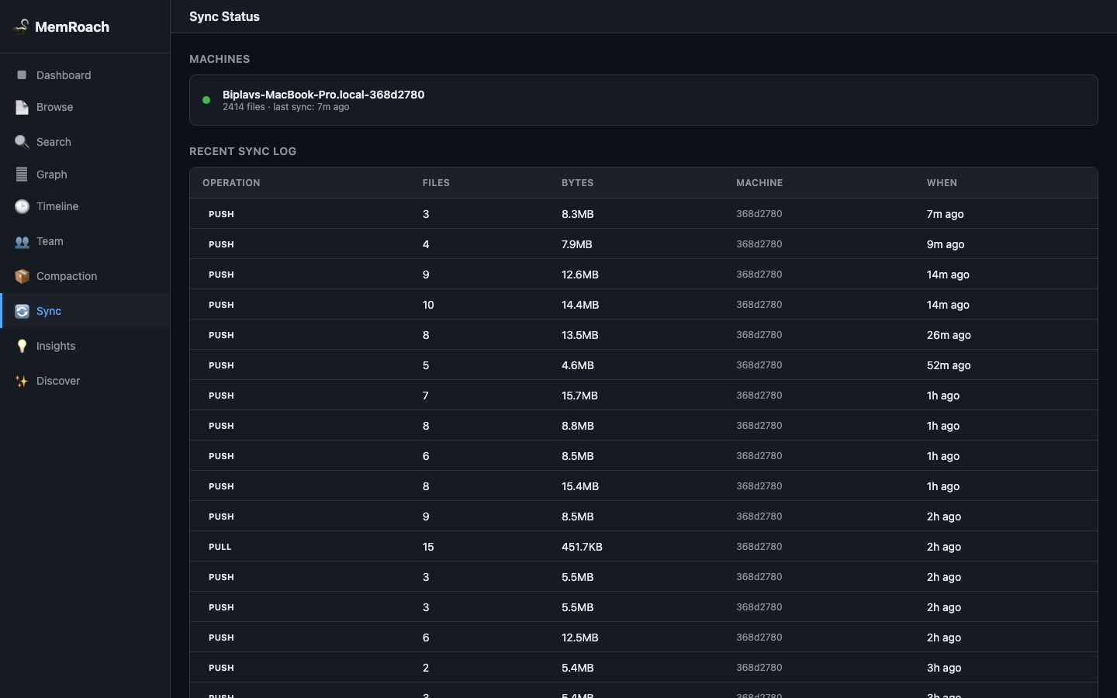
Task: Click the FILES column header
Action: 436,183
